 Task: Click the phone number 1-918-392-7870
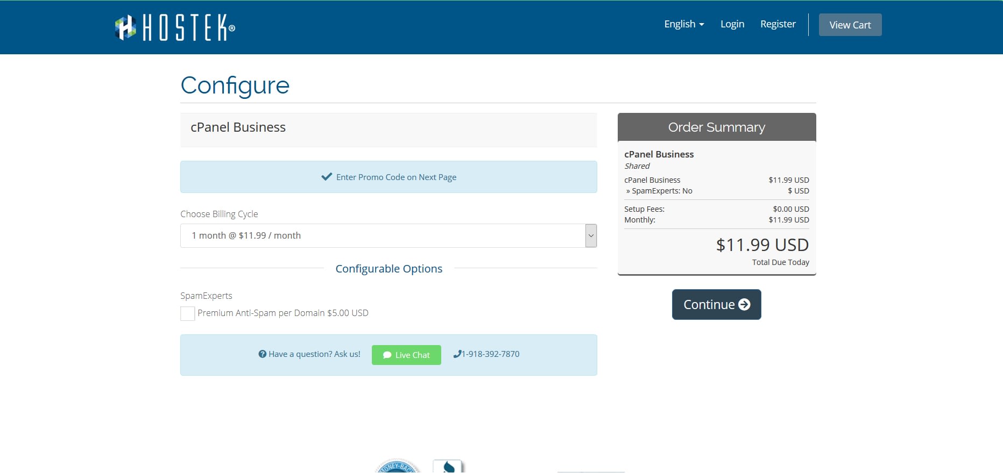click(490, 354)
